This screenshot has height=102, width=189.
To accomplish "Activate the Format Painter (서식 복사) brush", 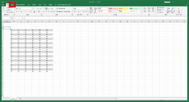I will click(7, 12).
